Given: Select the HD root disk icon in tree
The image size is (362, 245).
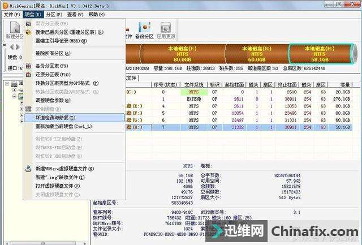Looking at the screenshot, I should [14, 84].
